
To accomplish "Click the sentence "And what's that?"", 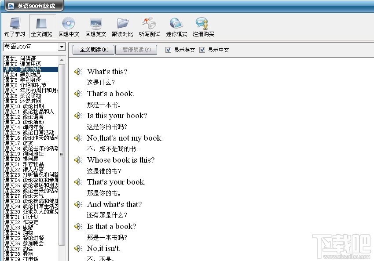I will click(x=114, y=204).
